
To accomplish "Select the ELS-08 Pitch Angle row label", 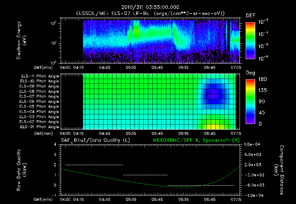I will [39, 91].
